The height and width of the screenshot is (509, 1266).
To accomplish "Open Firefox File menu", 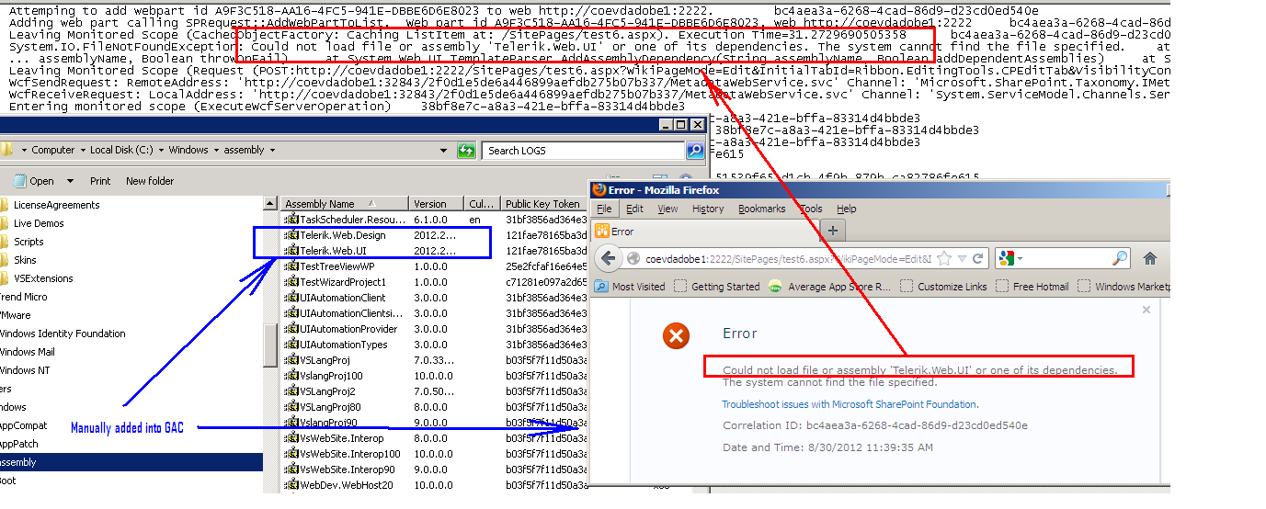I will [x=604, y=209].
